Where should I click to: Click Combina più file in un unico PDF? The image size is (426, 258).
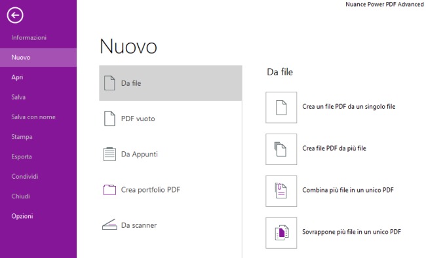click(348, 190)
